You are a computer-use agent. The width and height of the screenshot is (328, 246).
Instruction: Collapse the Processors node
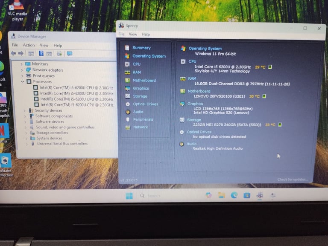click(x=22, y=82)
